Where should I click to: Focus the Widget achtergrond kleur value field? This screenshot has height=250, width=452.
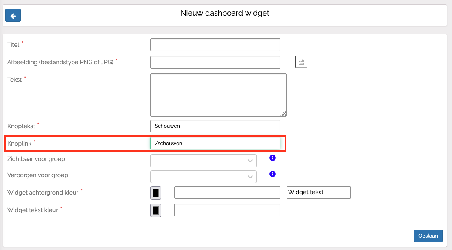pos(227,193)
